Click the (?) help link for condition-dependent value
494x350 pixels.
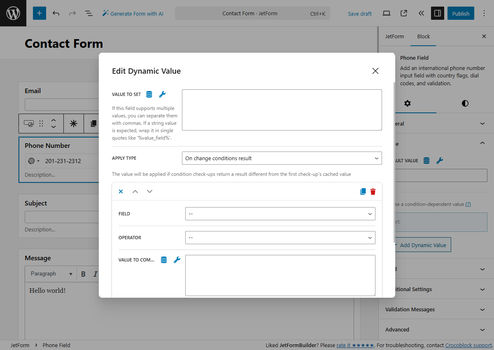coord(468,204)
